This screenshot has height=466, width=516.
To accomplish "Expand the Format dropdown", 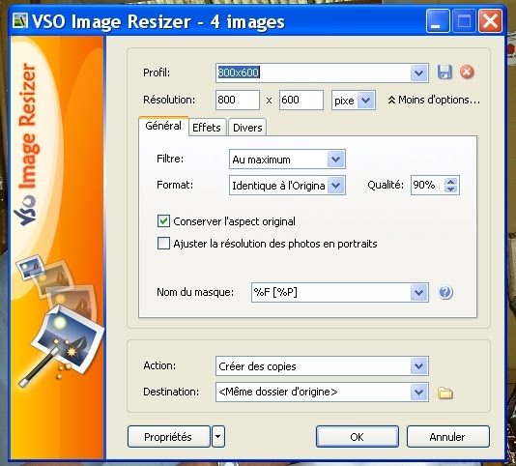I will click(336, 186).
